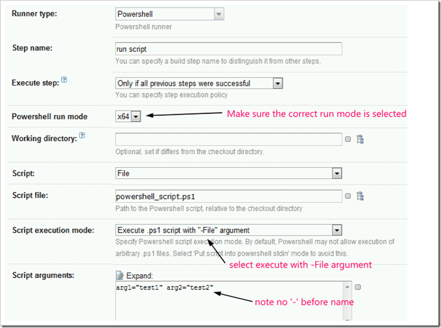441x328 pixels.
Task: Click the parameter reference icon beside Script arguments
Action: point(358,287)
